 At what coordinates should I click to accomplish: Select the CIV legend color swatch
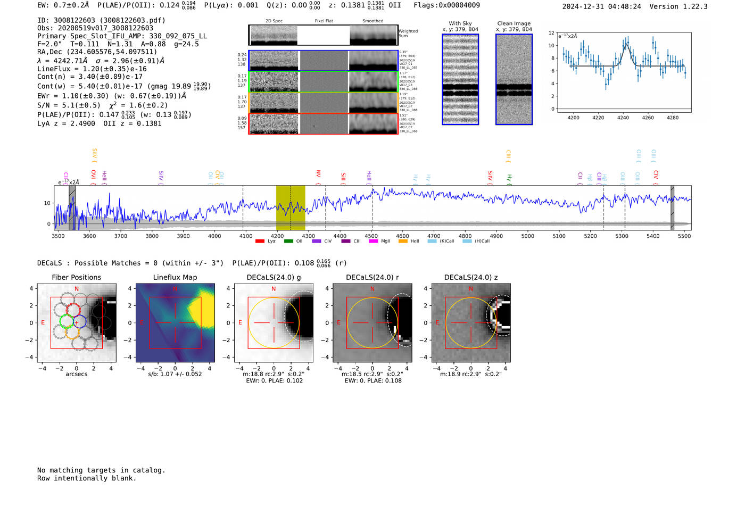point(317,241)
